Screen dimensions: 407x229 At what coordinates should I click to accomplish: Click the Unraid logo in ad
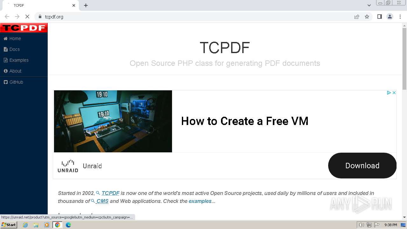(x=68, y=166)
